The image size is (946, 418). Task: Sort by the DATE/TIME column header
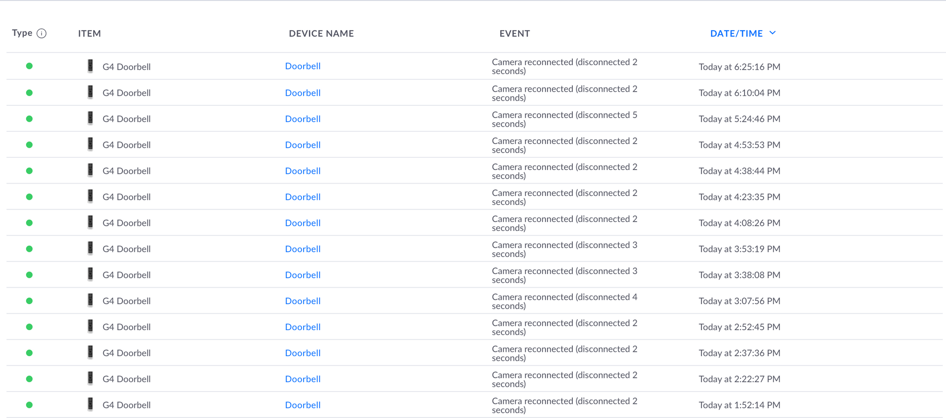click(736, 34)
